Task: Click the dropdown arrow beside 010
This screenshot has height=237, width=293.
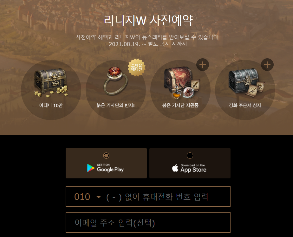Action: (x=99, y=197)
